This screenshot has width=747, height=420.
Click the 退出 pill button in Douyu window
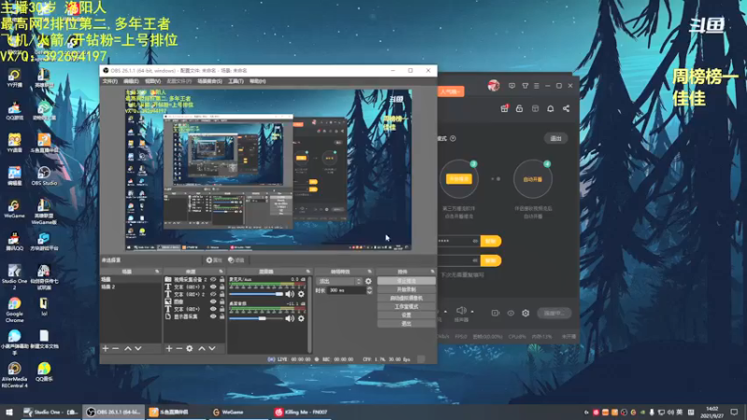coord(556,138)
